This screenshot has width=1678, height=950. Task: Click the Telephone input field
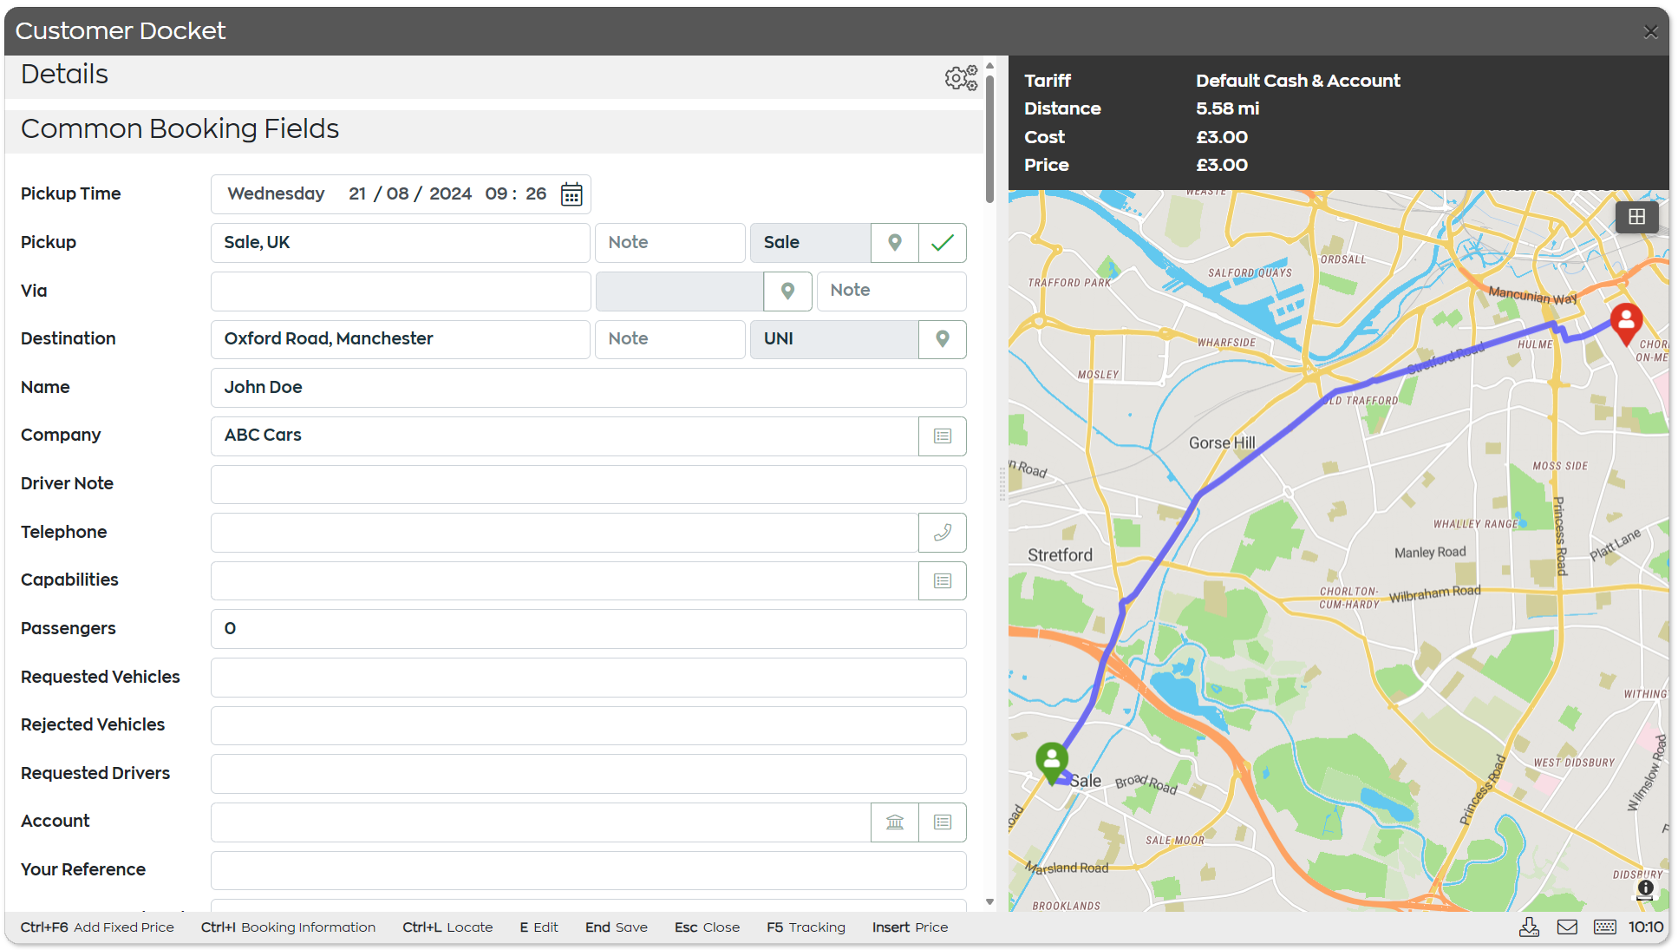click(x=565, y=533)
